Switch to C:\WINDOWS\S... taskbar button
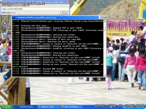Screen dimensions: 146x109 [25, 107]
